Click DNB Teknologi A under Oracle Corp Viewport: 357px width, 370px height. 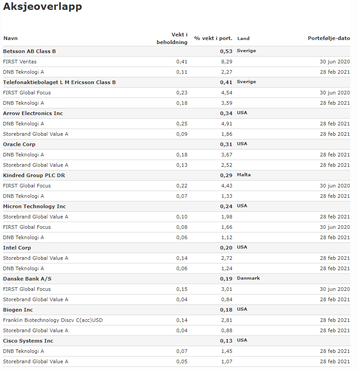pyautogui.click(x=23, y=155)
